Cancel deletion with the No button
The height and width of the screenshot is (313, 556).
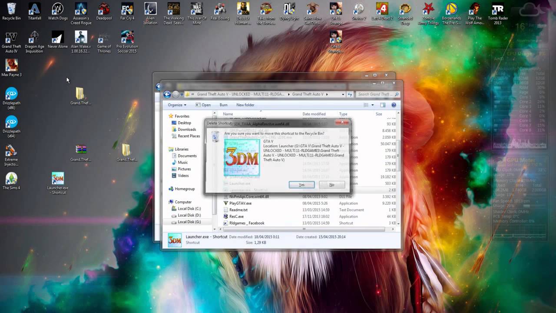[x=332, y=185]
